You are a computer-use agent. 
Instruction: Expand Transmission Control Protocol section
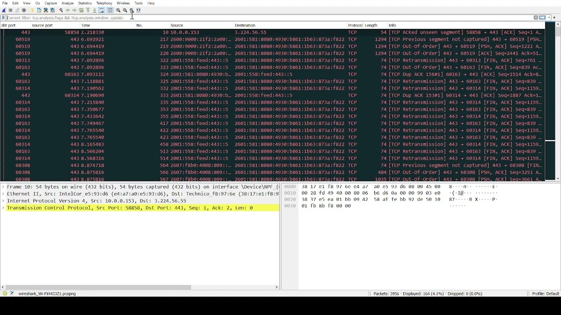pyautogui.click(x=3, y=208)
